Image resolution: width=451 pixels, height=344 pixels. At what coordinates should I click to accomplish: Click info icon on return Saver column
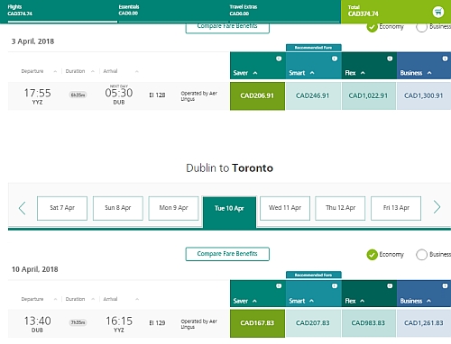click(x=279, y=286)
